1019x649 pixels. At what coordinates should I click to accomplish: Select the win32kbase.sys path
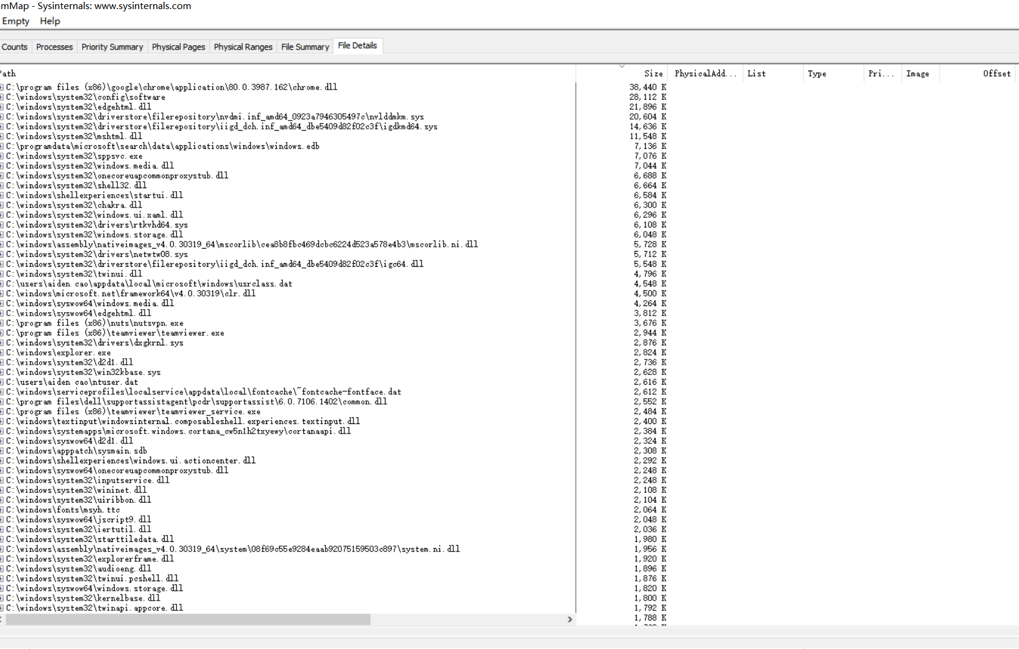coord(84,372)
